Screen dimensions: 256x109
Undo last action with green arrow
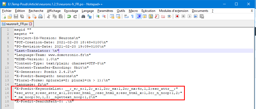(69, 16)
